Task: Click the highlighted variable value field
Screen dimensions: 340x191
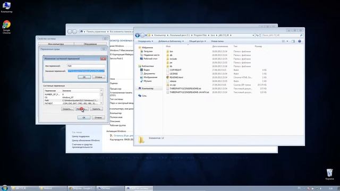Action: (x=86, y=71)
